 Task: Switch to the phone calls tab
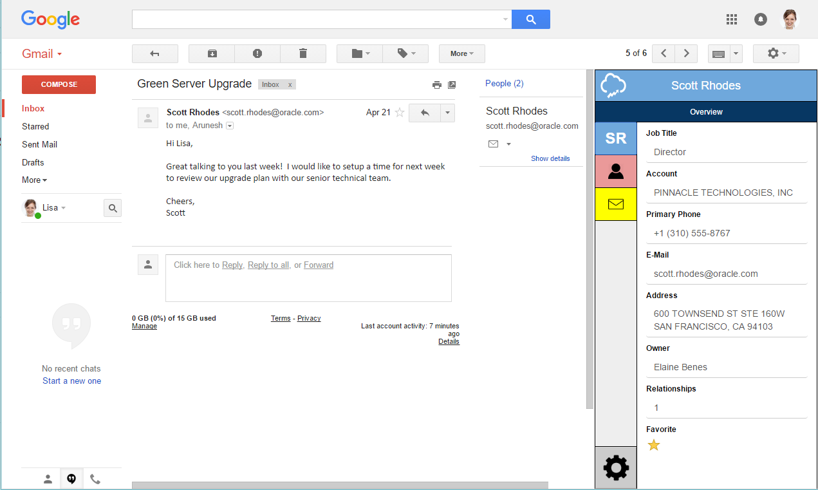point(95,478)
